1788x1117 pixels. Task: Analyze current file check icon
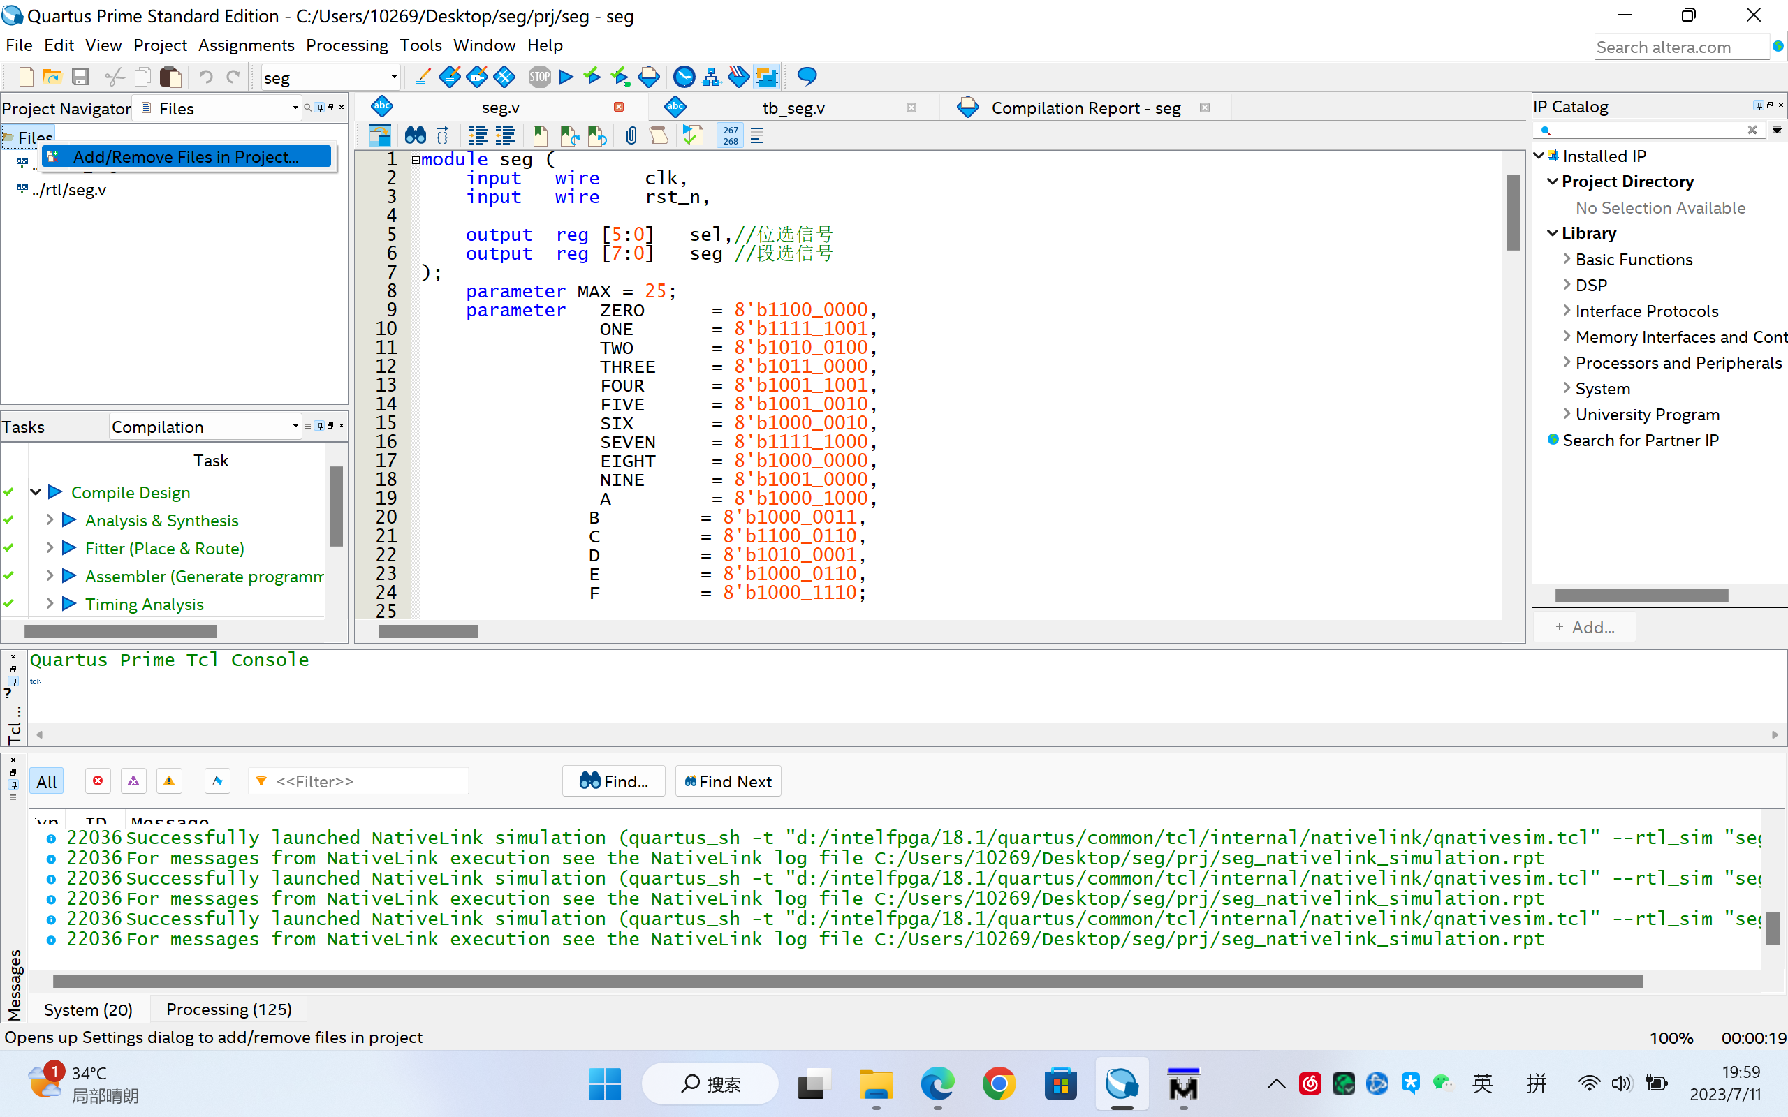click(x=692, y=135)
